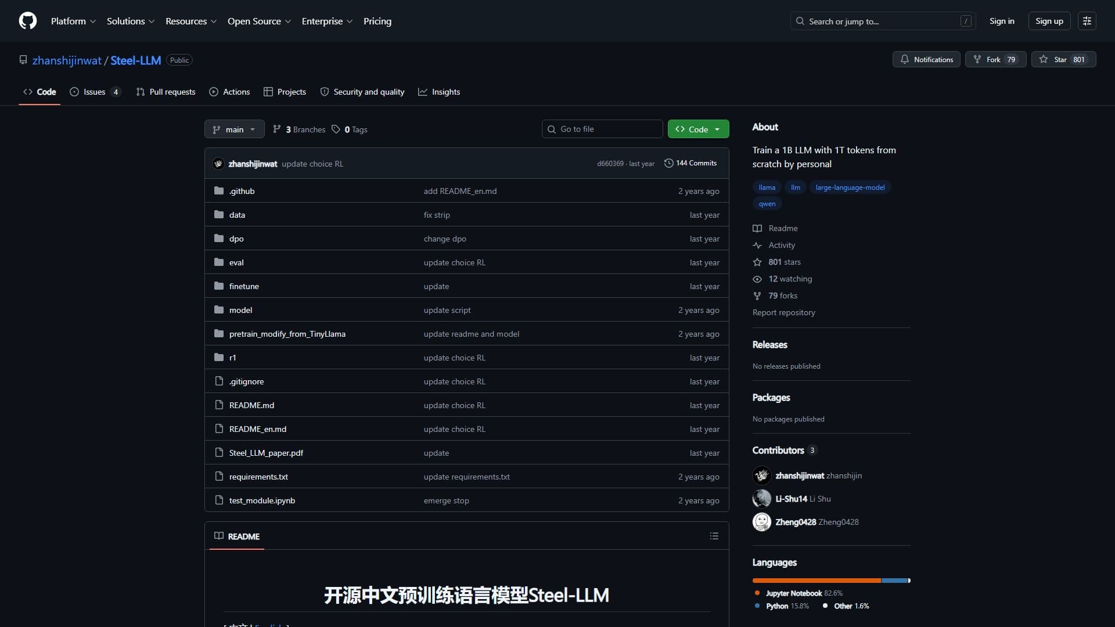
Task: Click the Sign up button
Action: pos(1049,21)
